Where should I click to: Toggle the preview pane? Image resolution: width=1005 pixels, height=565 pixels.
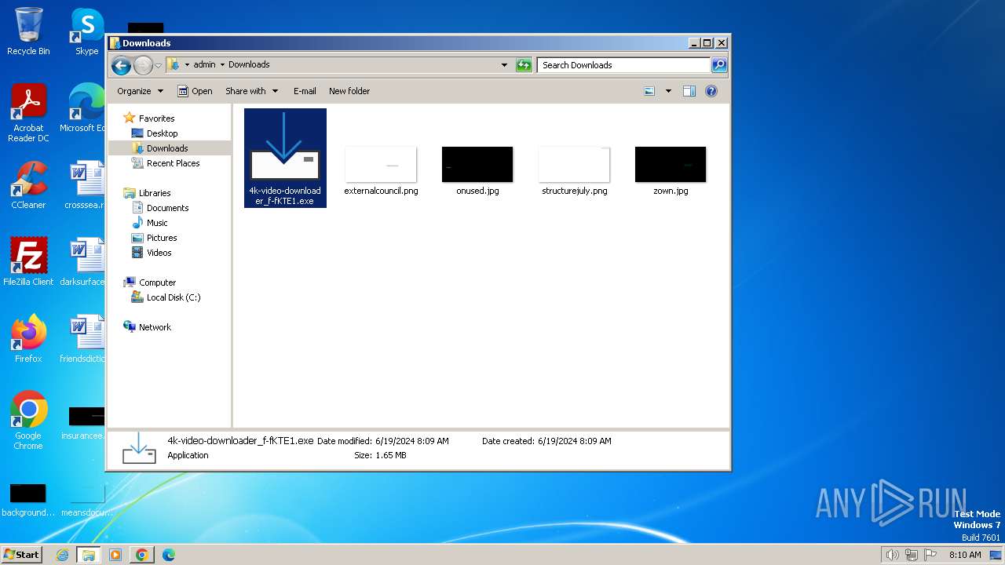tap(689, 91)
